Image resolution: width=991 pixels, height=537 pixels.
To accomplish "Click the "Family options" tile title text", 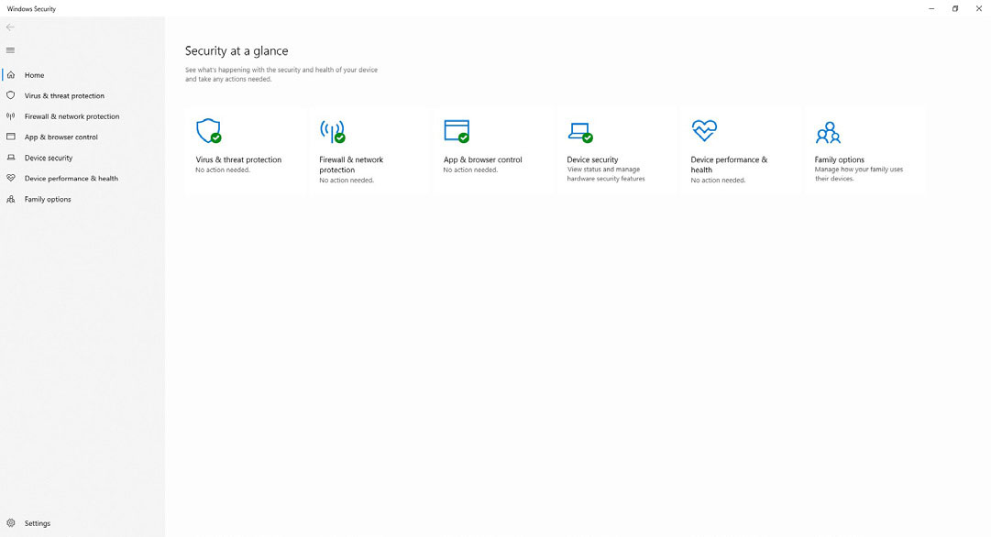I will pyautogui.click(x=839, y=159).
